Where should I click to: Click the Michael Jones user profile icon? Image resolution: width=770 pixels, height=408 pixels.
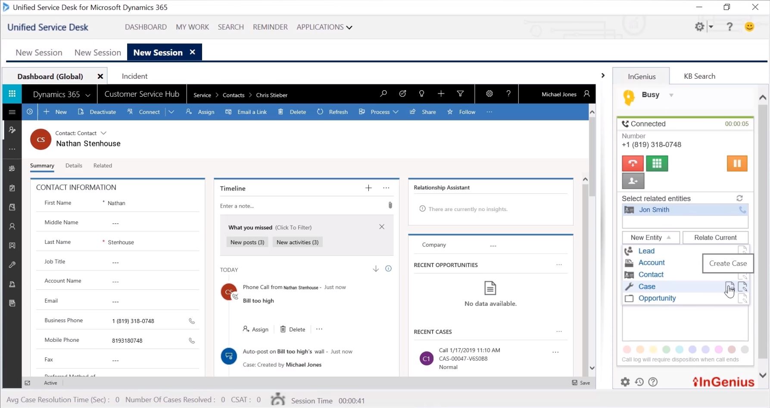(x=586, y=94)
